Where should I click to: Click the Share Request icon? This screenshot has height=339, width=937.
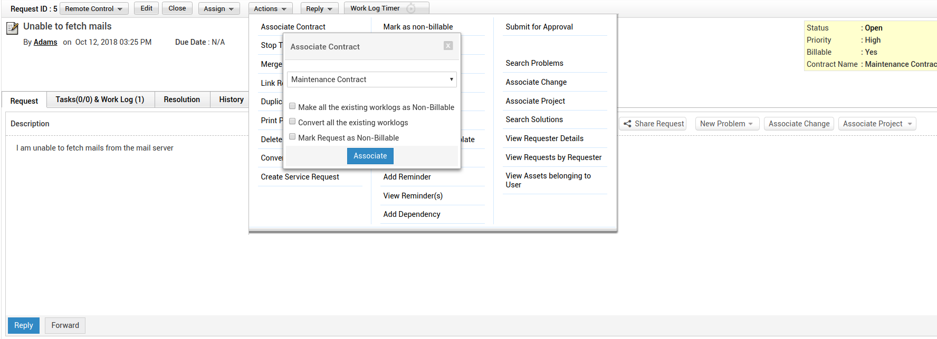pos(627,124)
